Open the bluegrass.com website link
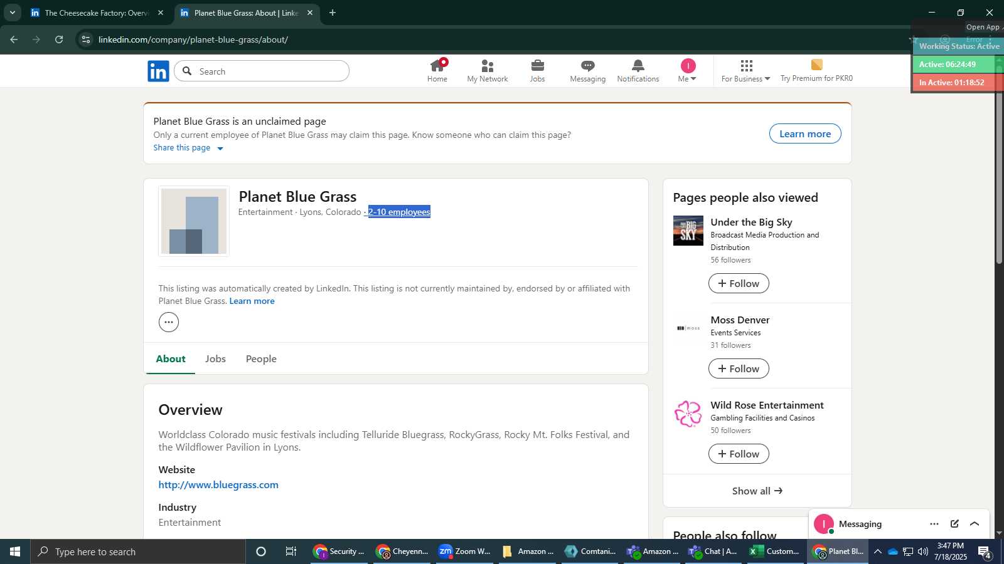This screenshot has height=564, width=1004. pyautogui.click(x=218, y=484)
